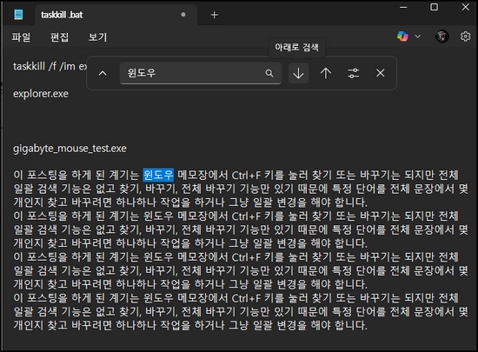478x352 pixels.
Task: Click the explorer.exe line
Action: pyautogui.click(x=41, y=94)
